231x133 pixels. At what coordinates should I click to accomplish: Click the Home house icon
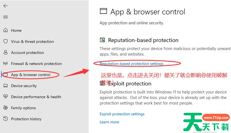(6, 30)
